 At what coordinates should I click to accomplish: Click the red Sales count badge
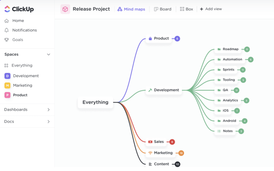point(172,142)
